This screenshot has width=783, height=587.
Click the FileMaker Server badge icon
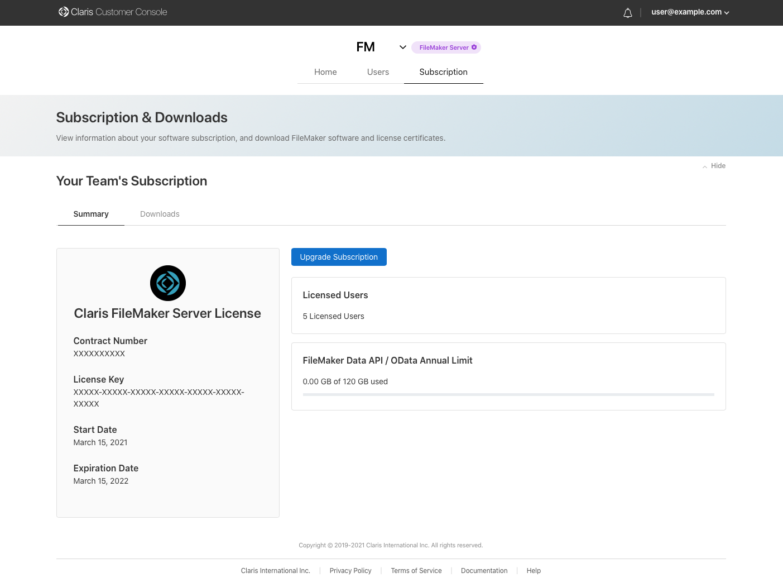[474, 47]
